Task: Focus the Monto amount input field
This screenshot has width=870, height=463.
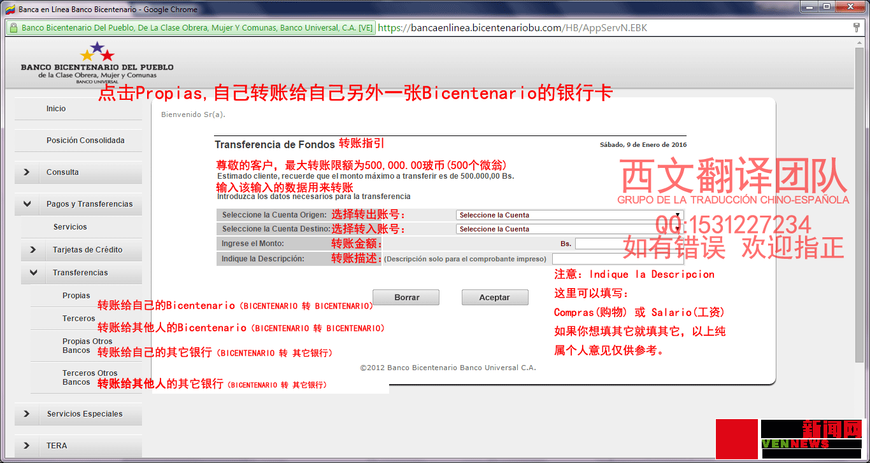Action: pyautogui.click(x=629, y=244)
